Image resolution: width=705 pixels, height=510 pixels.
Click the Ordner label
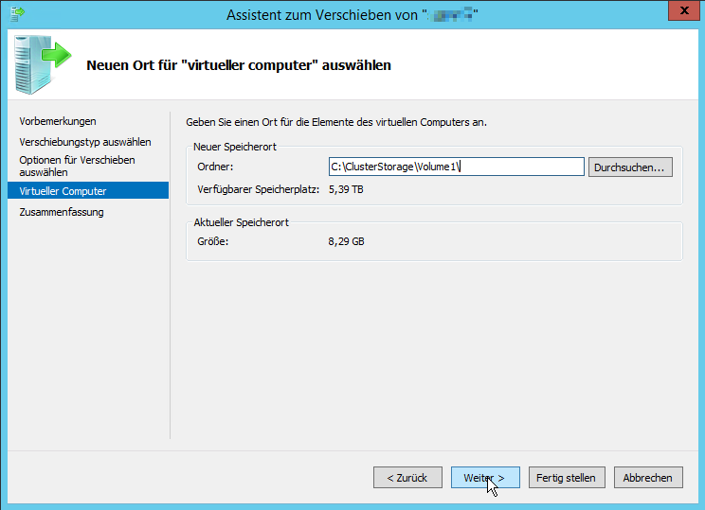(x=215, y=167)
